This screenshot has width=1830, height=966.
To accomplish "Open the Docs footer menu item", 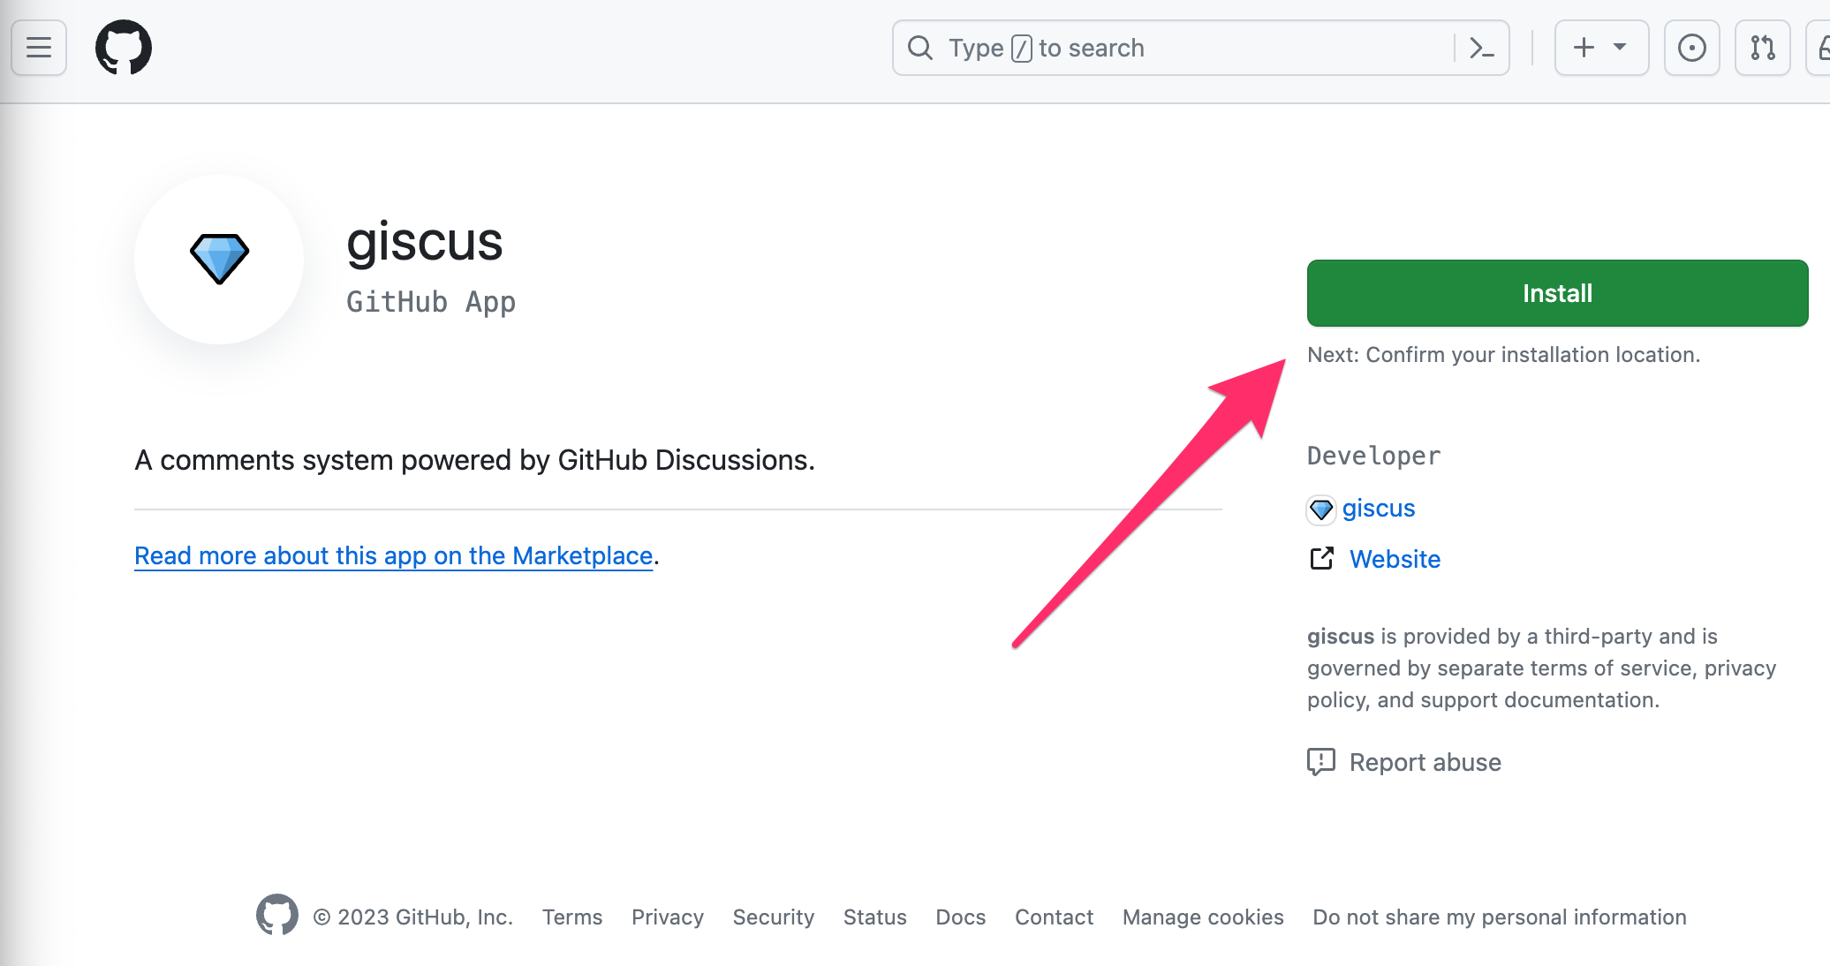I will point(960,917).
